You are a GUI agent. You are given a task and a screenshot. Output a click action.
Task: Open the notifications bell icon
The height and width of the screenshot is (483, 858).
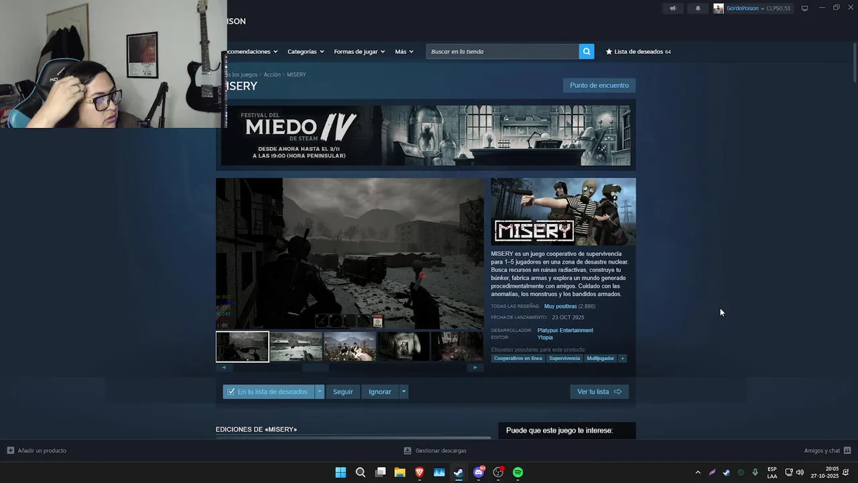pos(698,9)
